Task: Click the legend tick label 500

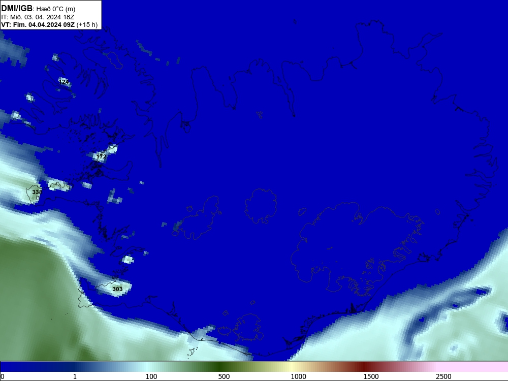Action: 224,376
